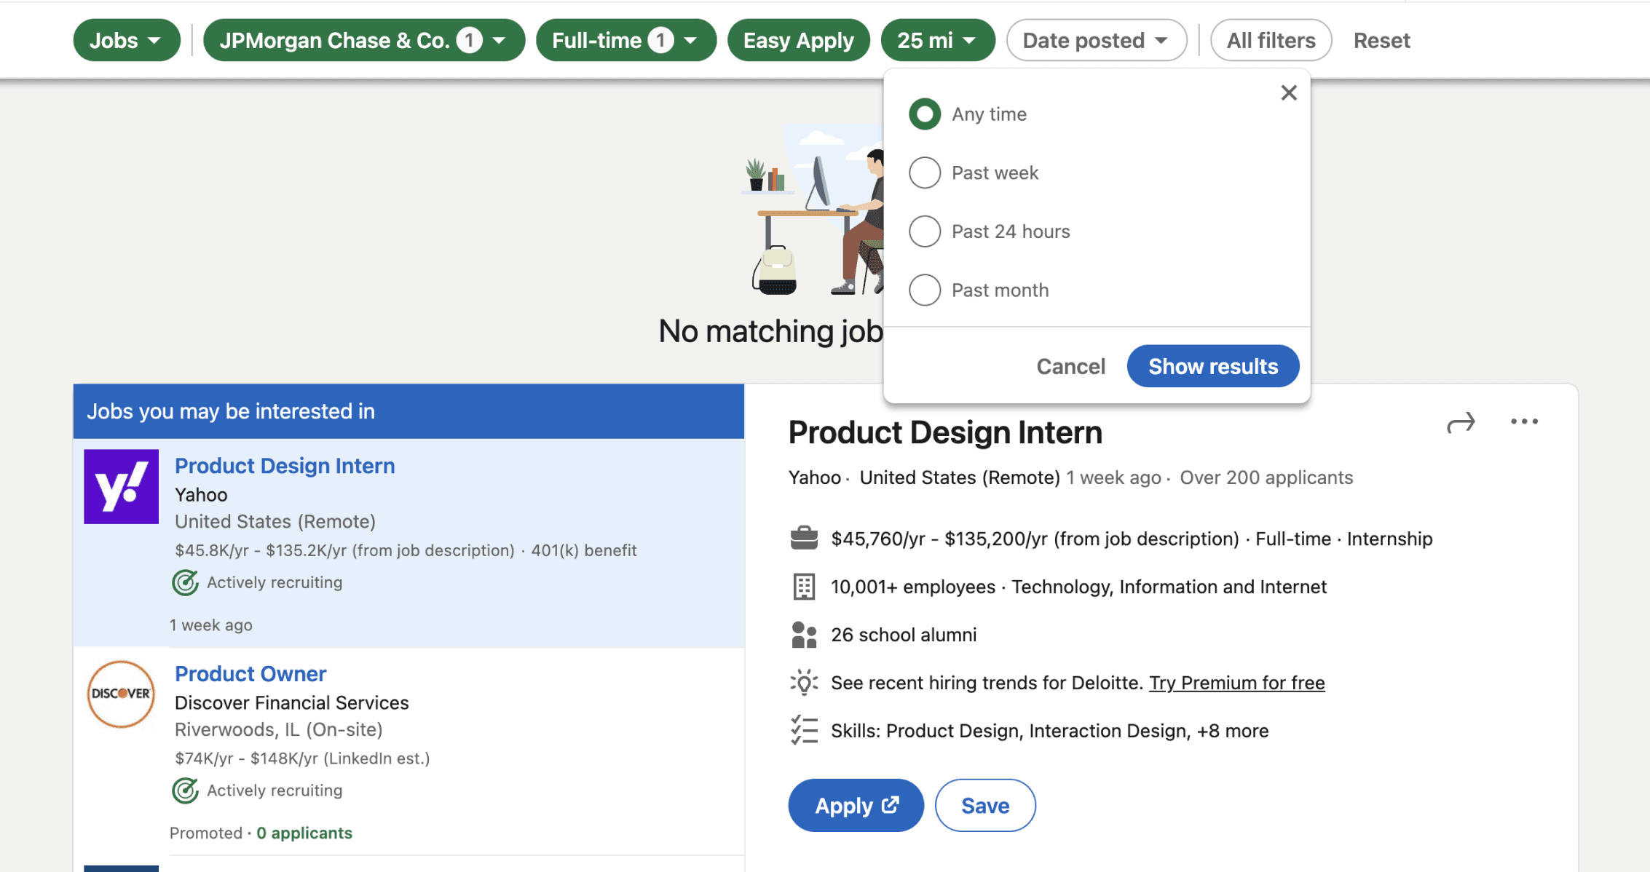Select the Any time radio option
The image size is (1650, 872).
point(925,114)
